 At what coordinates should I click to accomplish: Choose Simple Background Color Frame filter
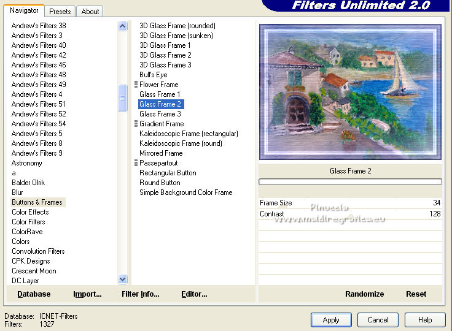(x=185, y=192)
